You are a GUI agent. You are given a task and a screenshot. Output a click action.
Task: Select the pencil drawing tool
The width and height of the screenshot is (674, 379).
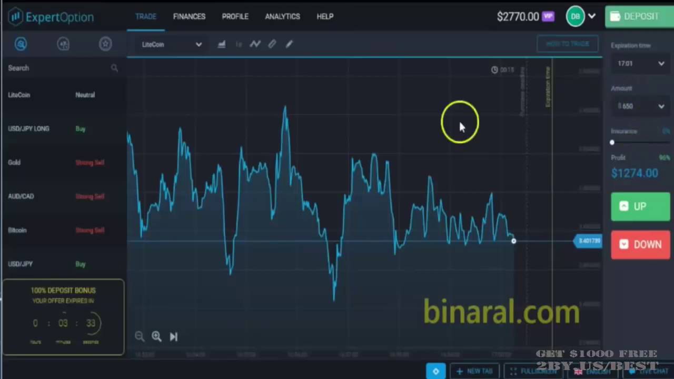tap(289, 44)
